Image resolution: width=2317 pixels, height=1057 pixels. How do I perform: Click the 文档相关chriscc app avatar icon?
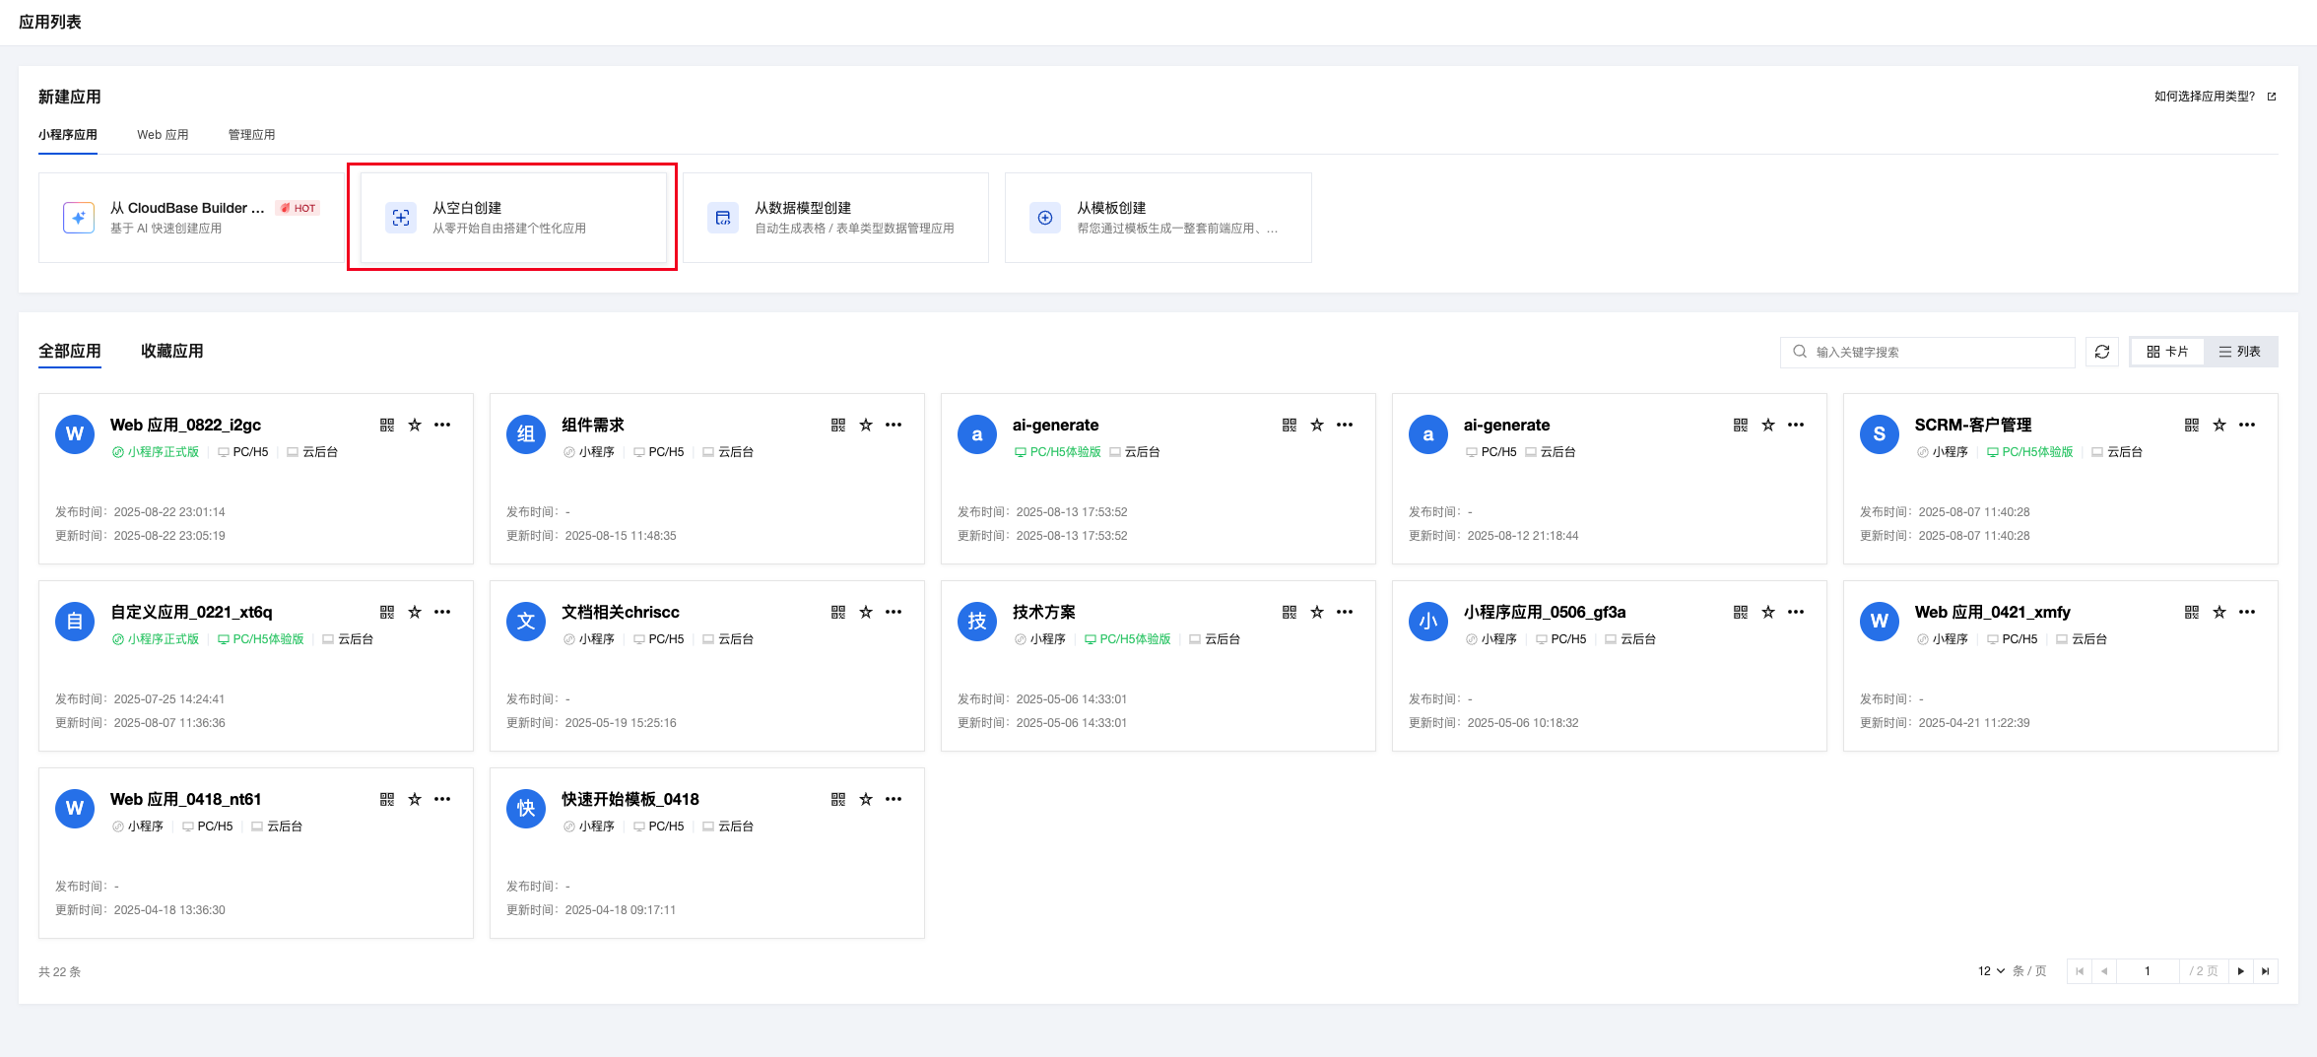point(526,622)
